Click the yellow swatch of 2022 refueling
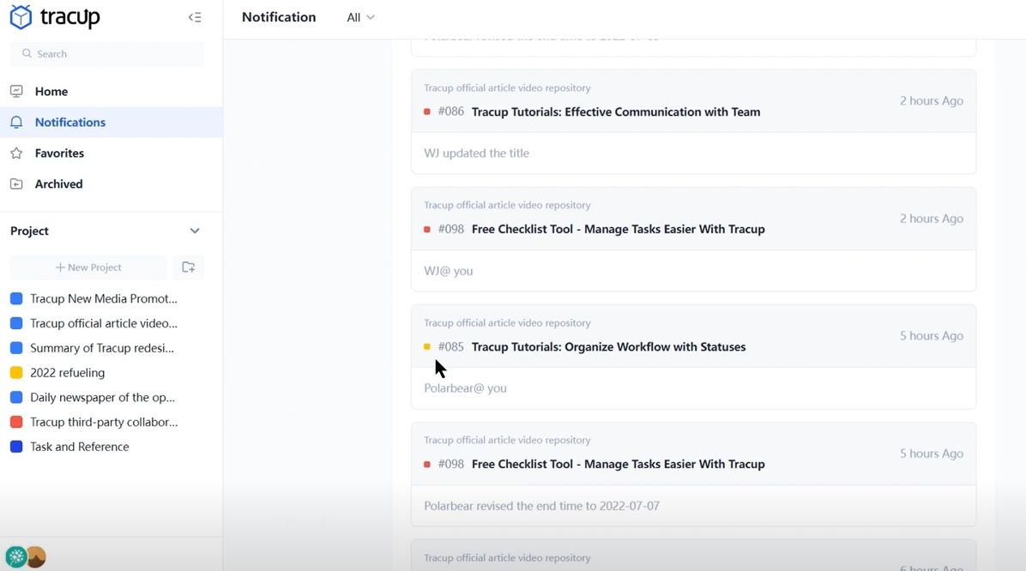This screenshot has height=571, width=1026. [15, 372]
